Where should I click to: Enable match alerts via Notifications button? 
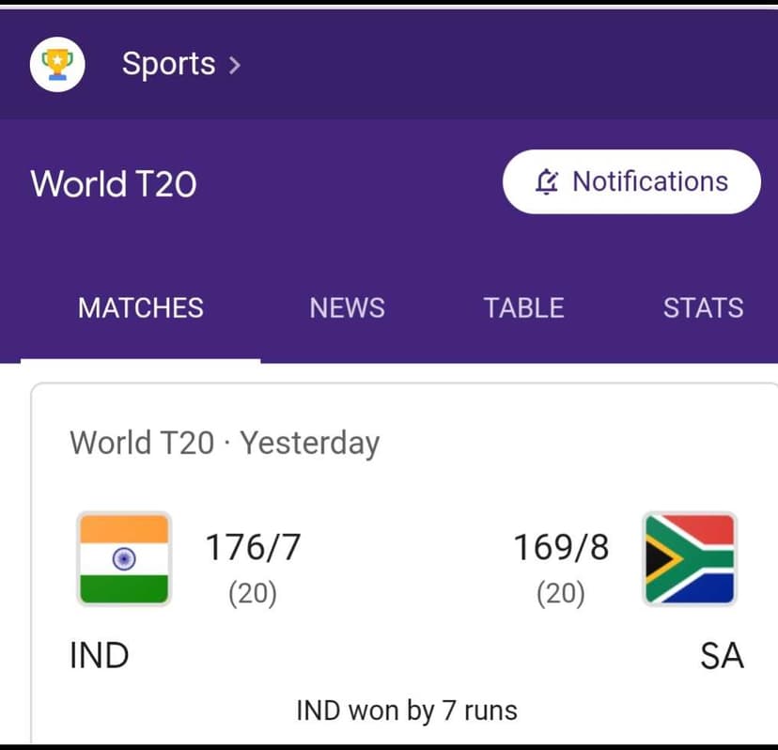(x=631, y=181)
